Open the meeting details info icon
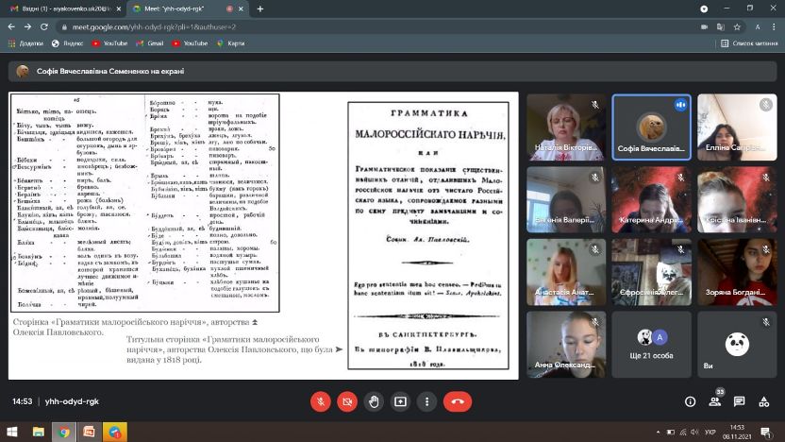The width and height of the screenshot is (785, 442). [x=690, y=401]
